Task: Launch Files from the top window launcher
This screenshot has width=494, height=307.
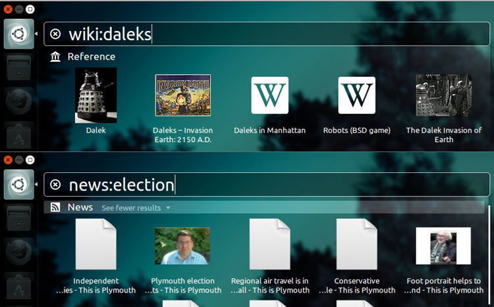Action: (19, 68)
